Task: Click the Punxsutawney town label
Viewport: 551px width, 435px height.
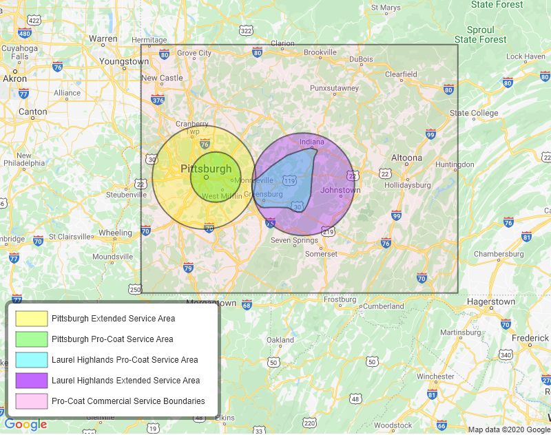Action: [334, 88]
